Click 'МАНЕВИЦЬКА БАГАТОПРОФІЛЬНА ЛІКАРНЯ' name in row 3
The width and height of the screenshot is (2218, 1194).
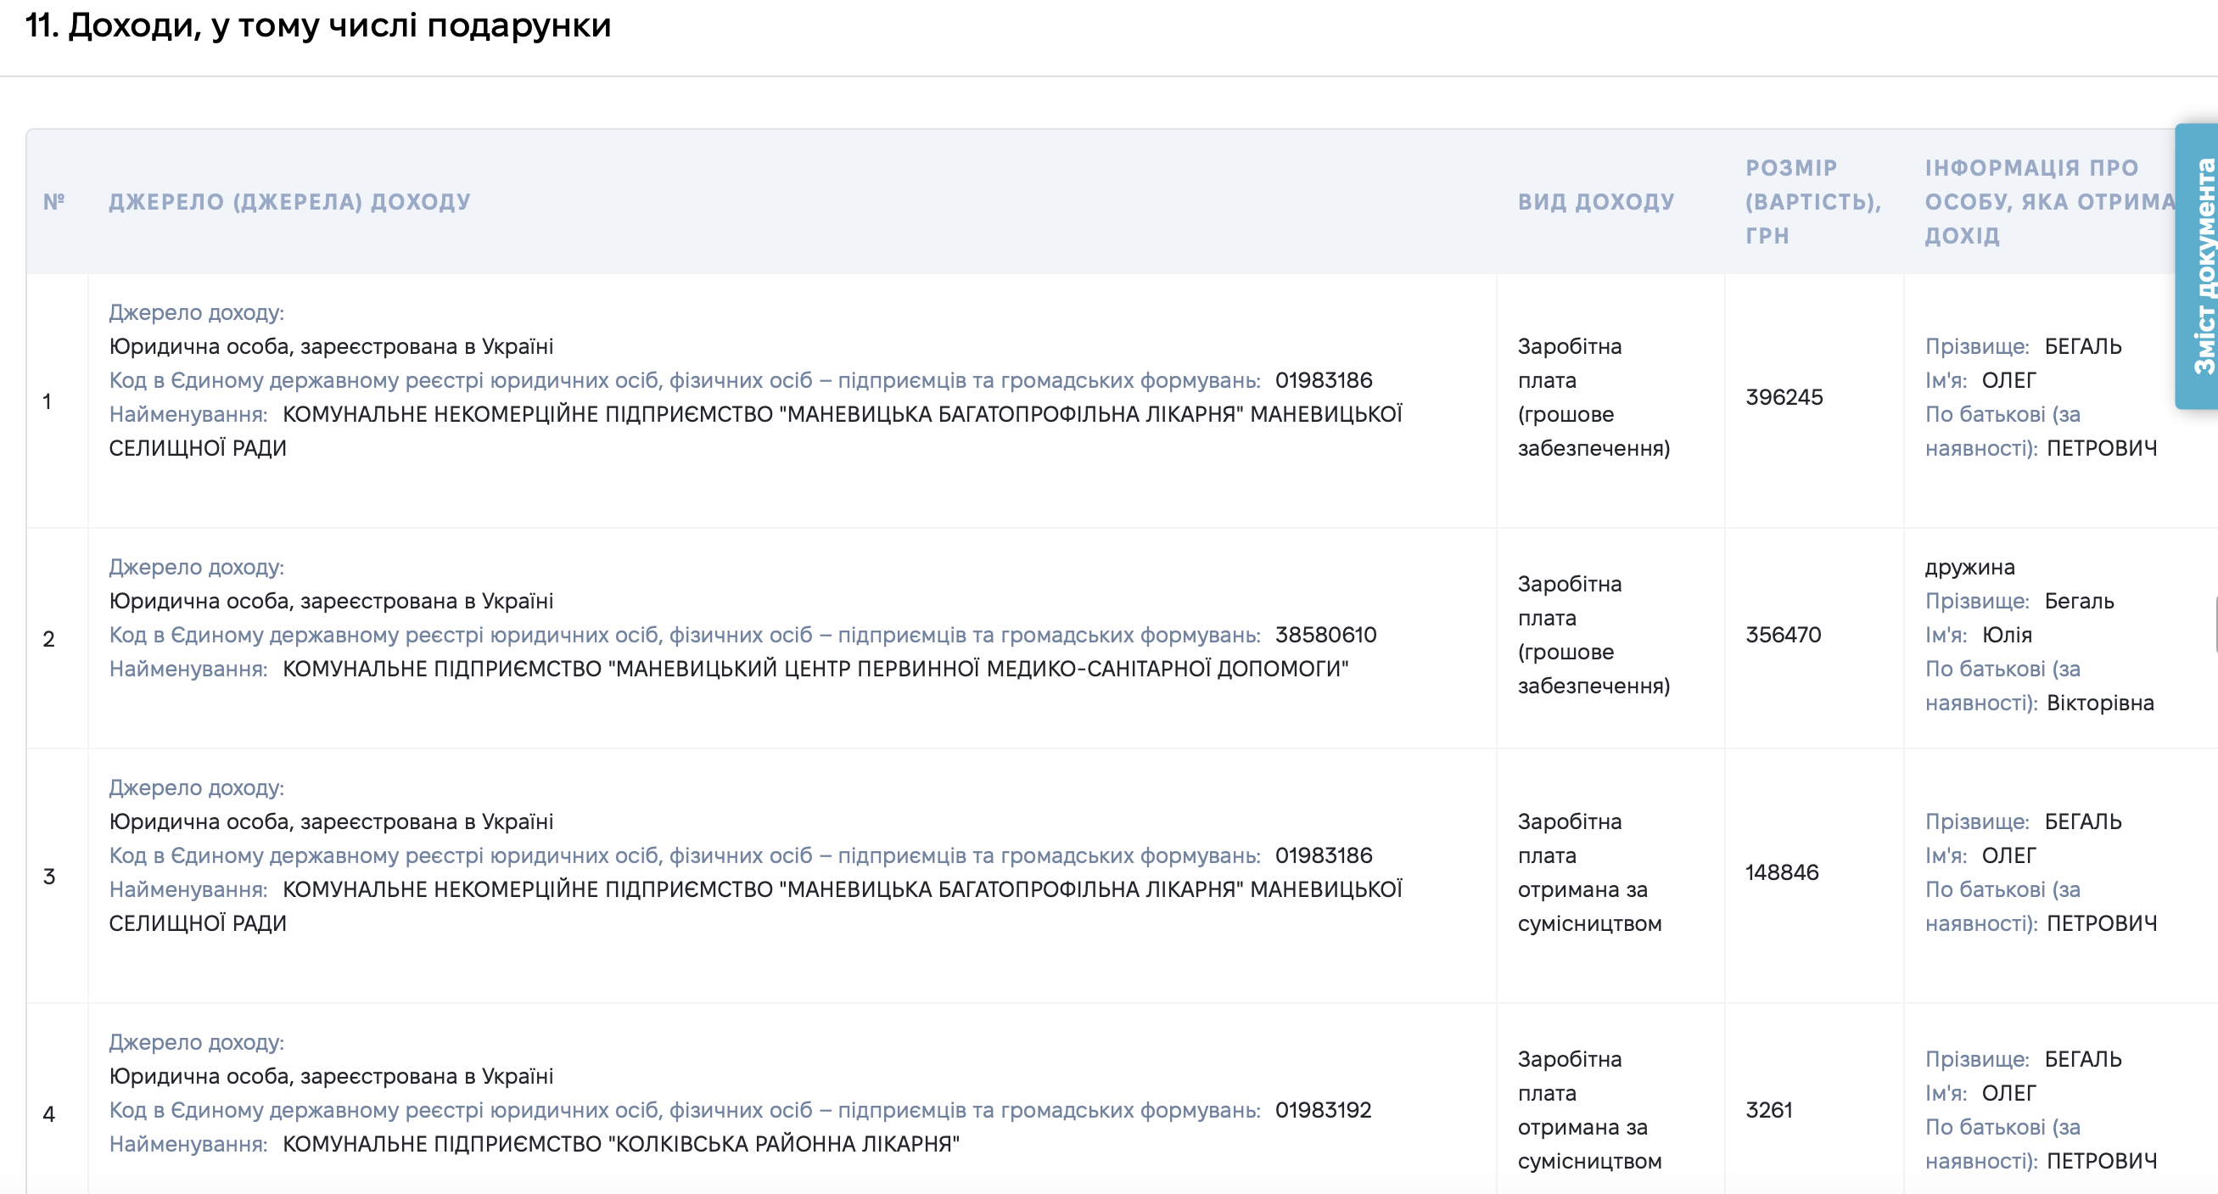point(1011,889)
